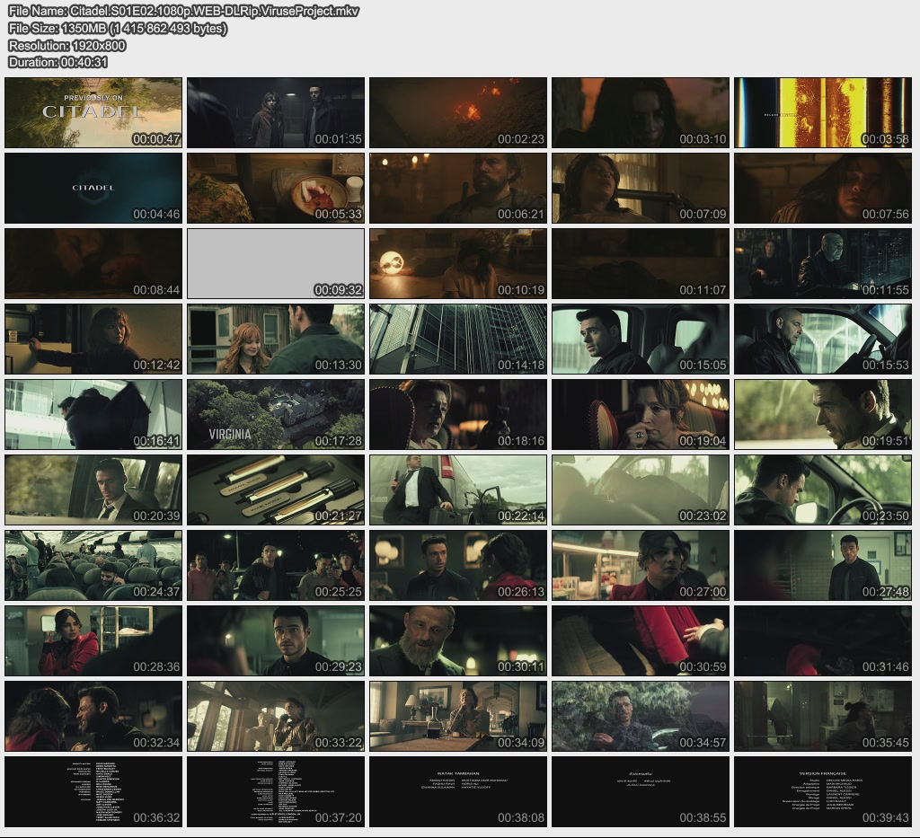This screenshot has height=838, width=920.
Task: Click the frame timestamped 00:19:04
Action: click(641, 415)
